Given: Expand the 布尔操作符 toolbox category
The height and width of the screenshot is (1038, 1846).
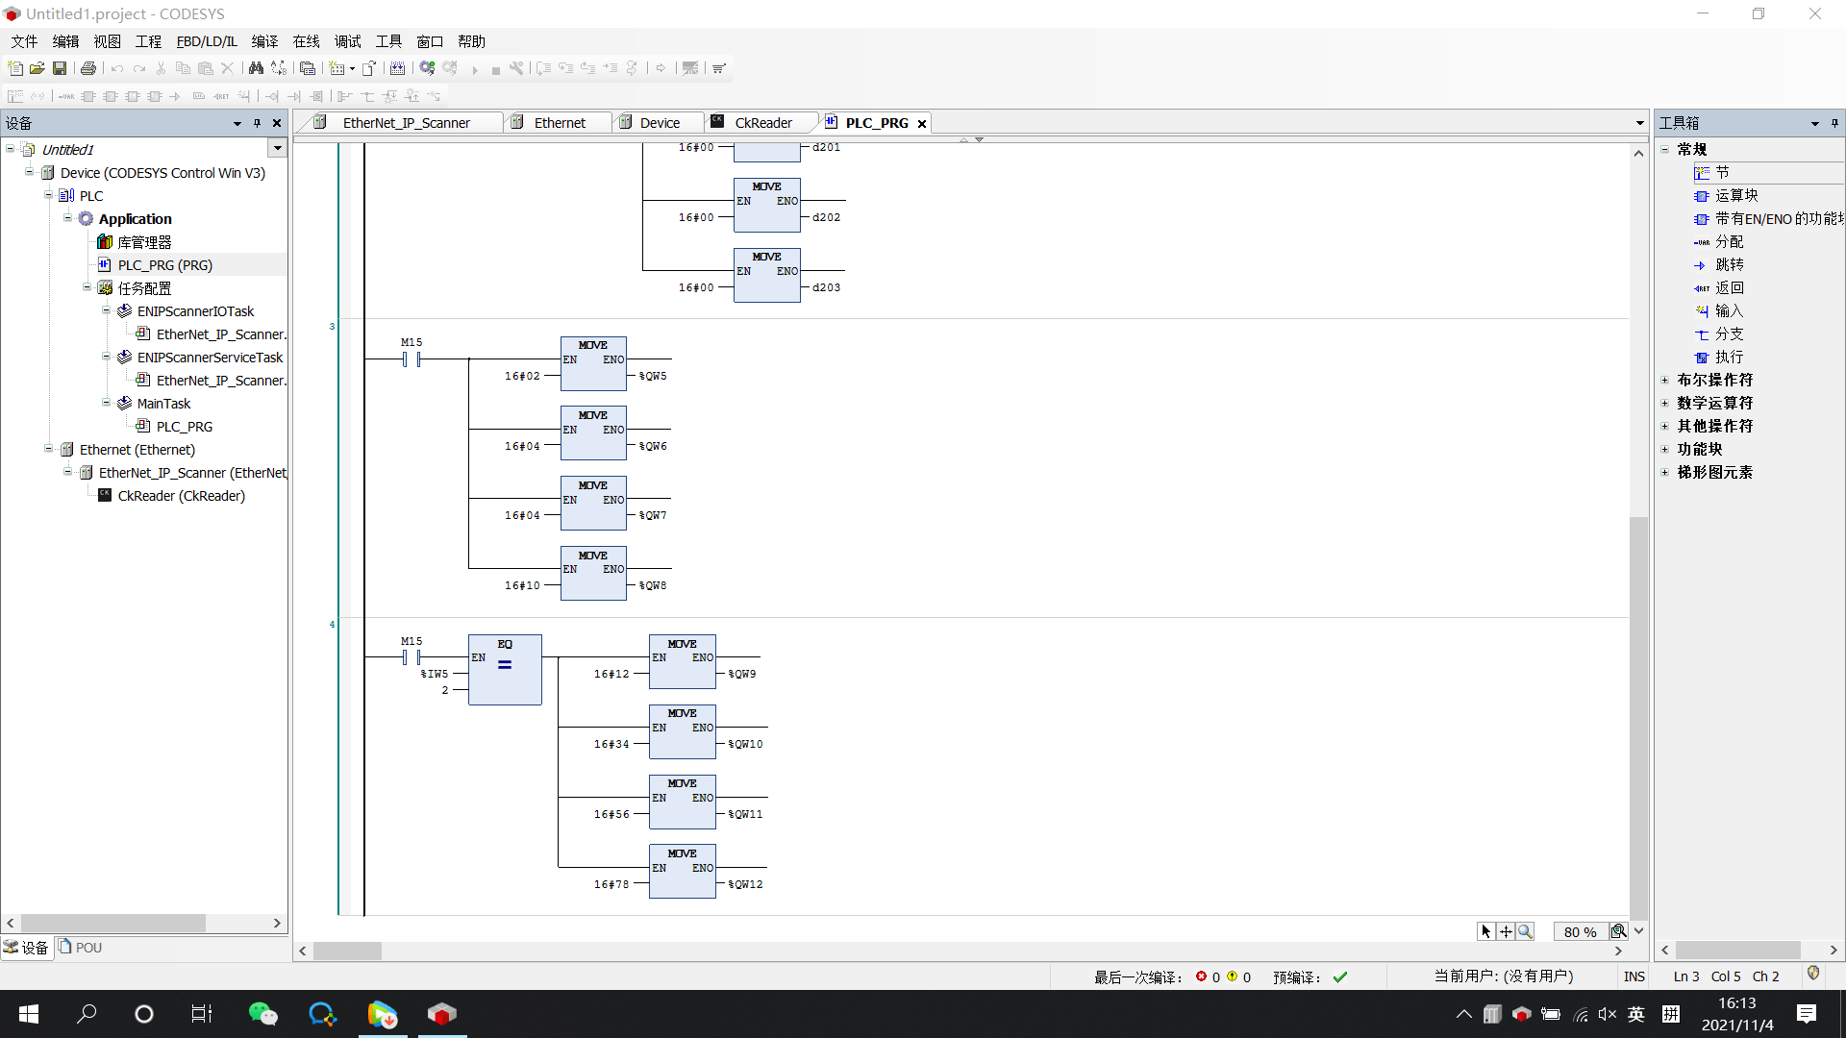Looking at the screenshot, I should pyautogui.click(x=1665, y=380).
